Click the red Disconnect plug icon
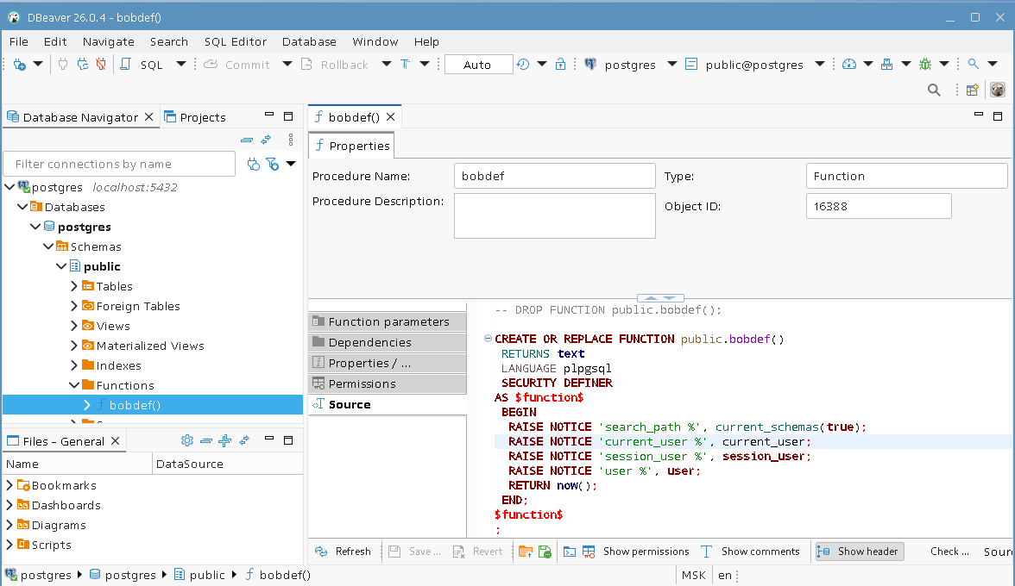 (x=101, y=65)
